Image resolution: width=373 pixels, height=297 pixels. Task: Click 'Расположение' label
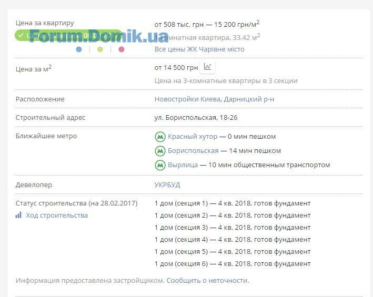(x=40, y=99)
